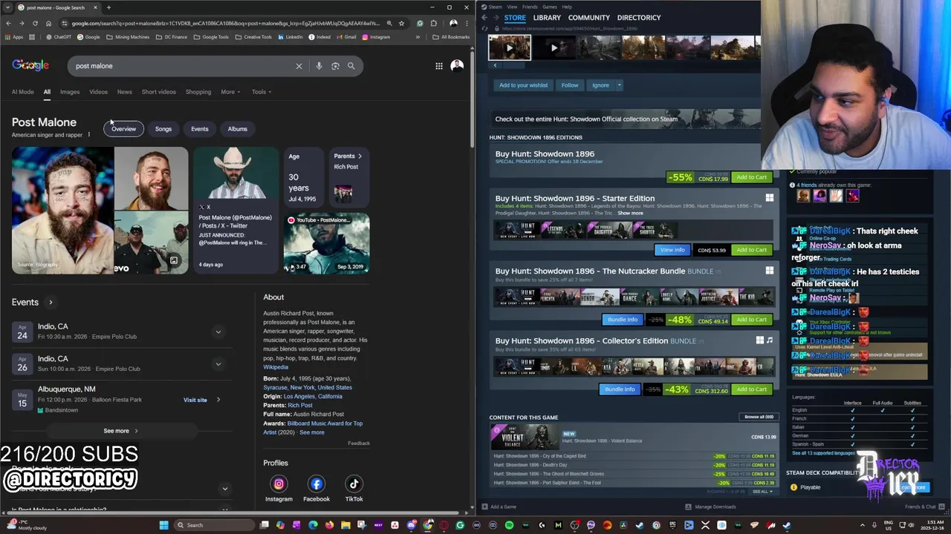This screenshot has height=534, width=951.
Task: Add Hunt Showdown to your wishlist
Action: pyautogui.click(x=523, y=85)
